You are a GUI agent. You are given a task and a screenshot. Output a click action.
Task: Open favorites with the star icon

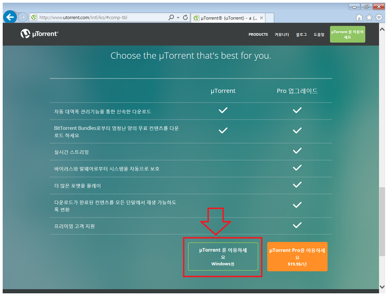pyautogui.click(x=369, y=18)
